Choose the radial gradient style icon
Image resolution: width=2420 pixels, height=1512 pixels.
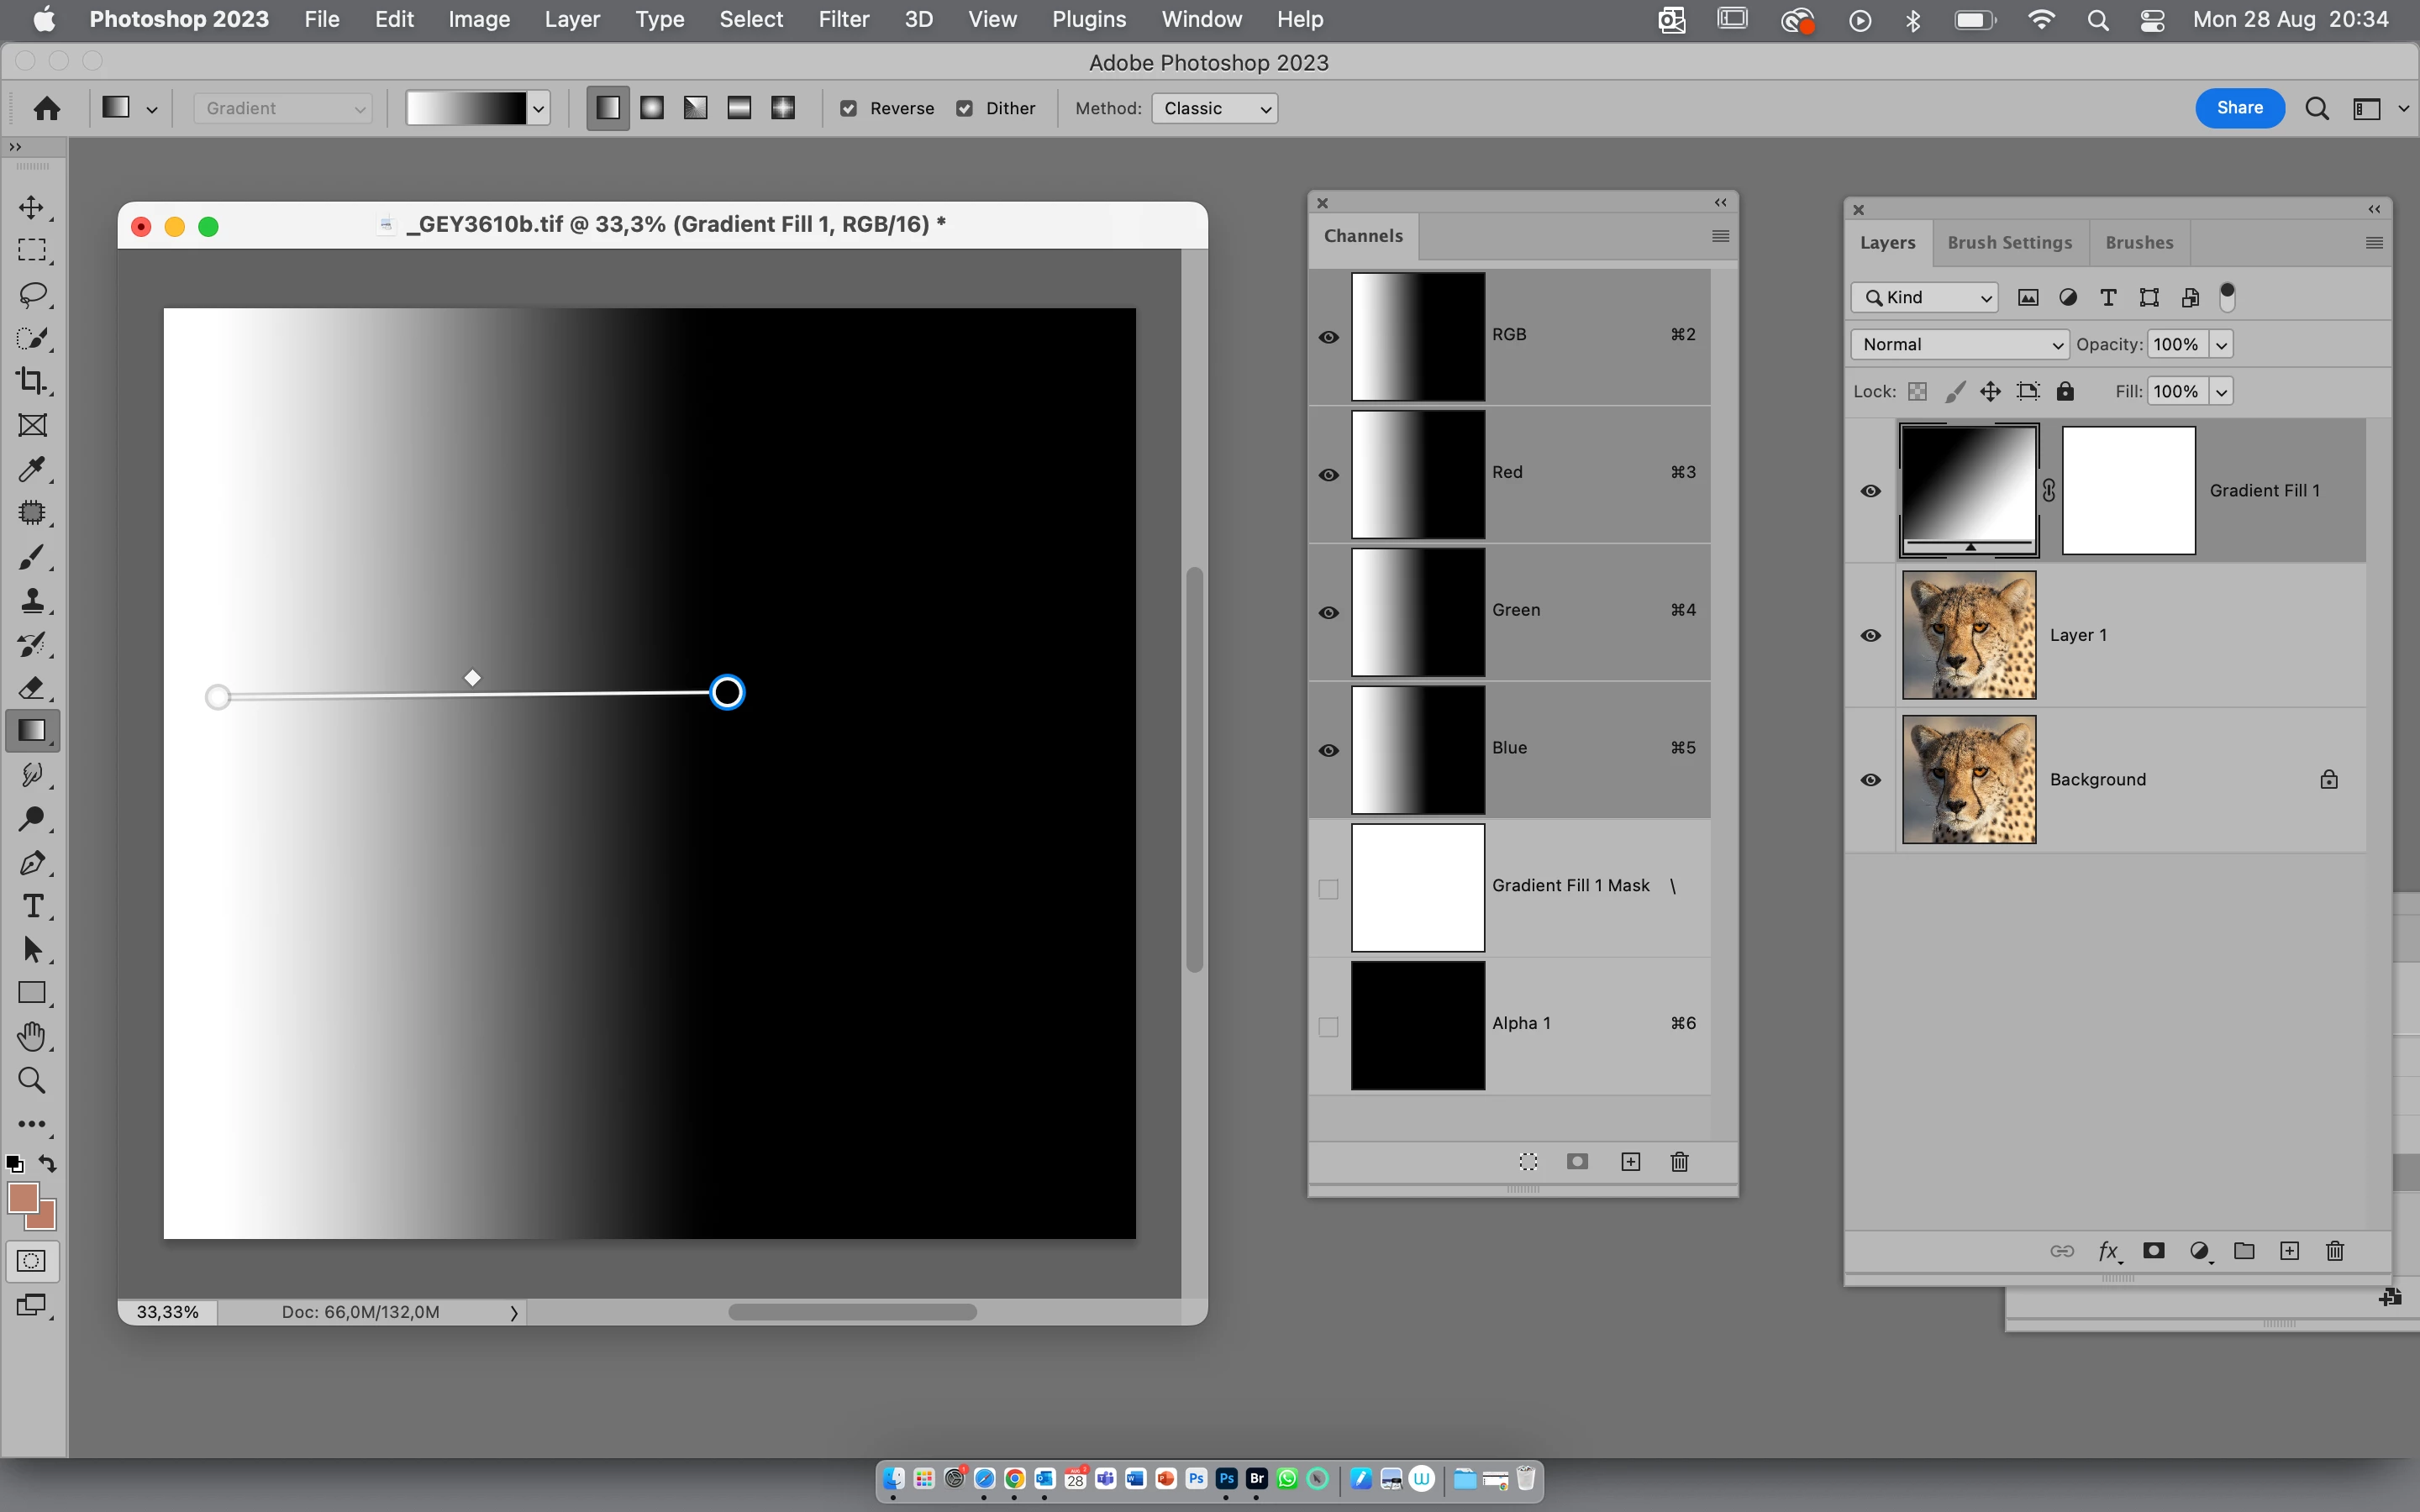(x=652, y=108)
